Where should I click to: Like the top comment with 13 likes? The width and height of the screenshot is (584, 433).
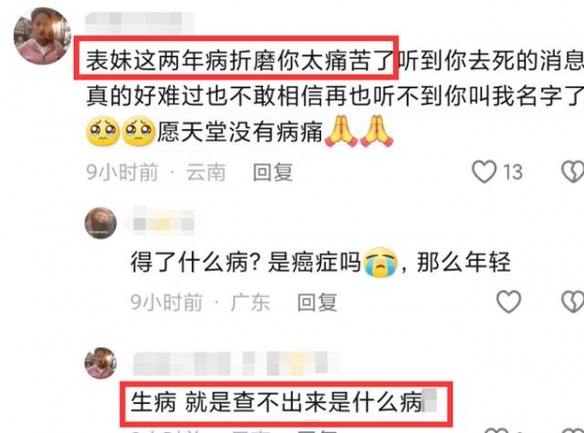484,171
